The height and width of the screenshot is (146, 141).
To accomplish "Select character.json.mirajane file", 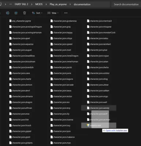I will click(x=99, y=27).
